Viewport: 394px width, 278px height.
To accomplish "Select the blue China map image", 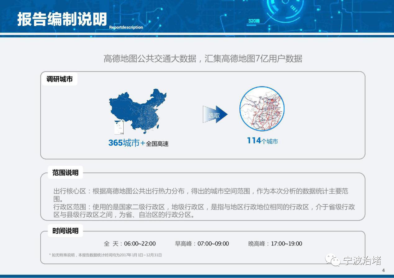I will point(138,112).
